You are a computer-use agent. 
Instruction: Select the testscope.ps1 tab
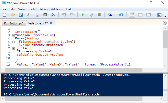tap(38, 23)
